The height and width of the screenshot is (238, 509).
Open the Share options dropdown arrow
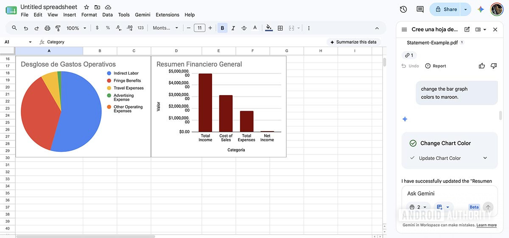point(466,9)
